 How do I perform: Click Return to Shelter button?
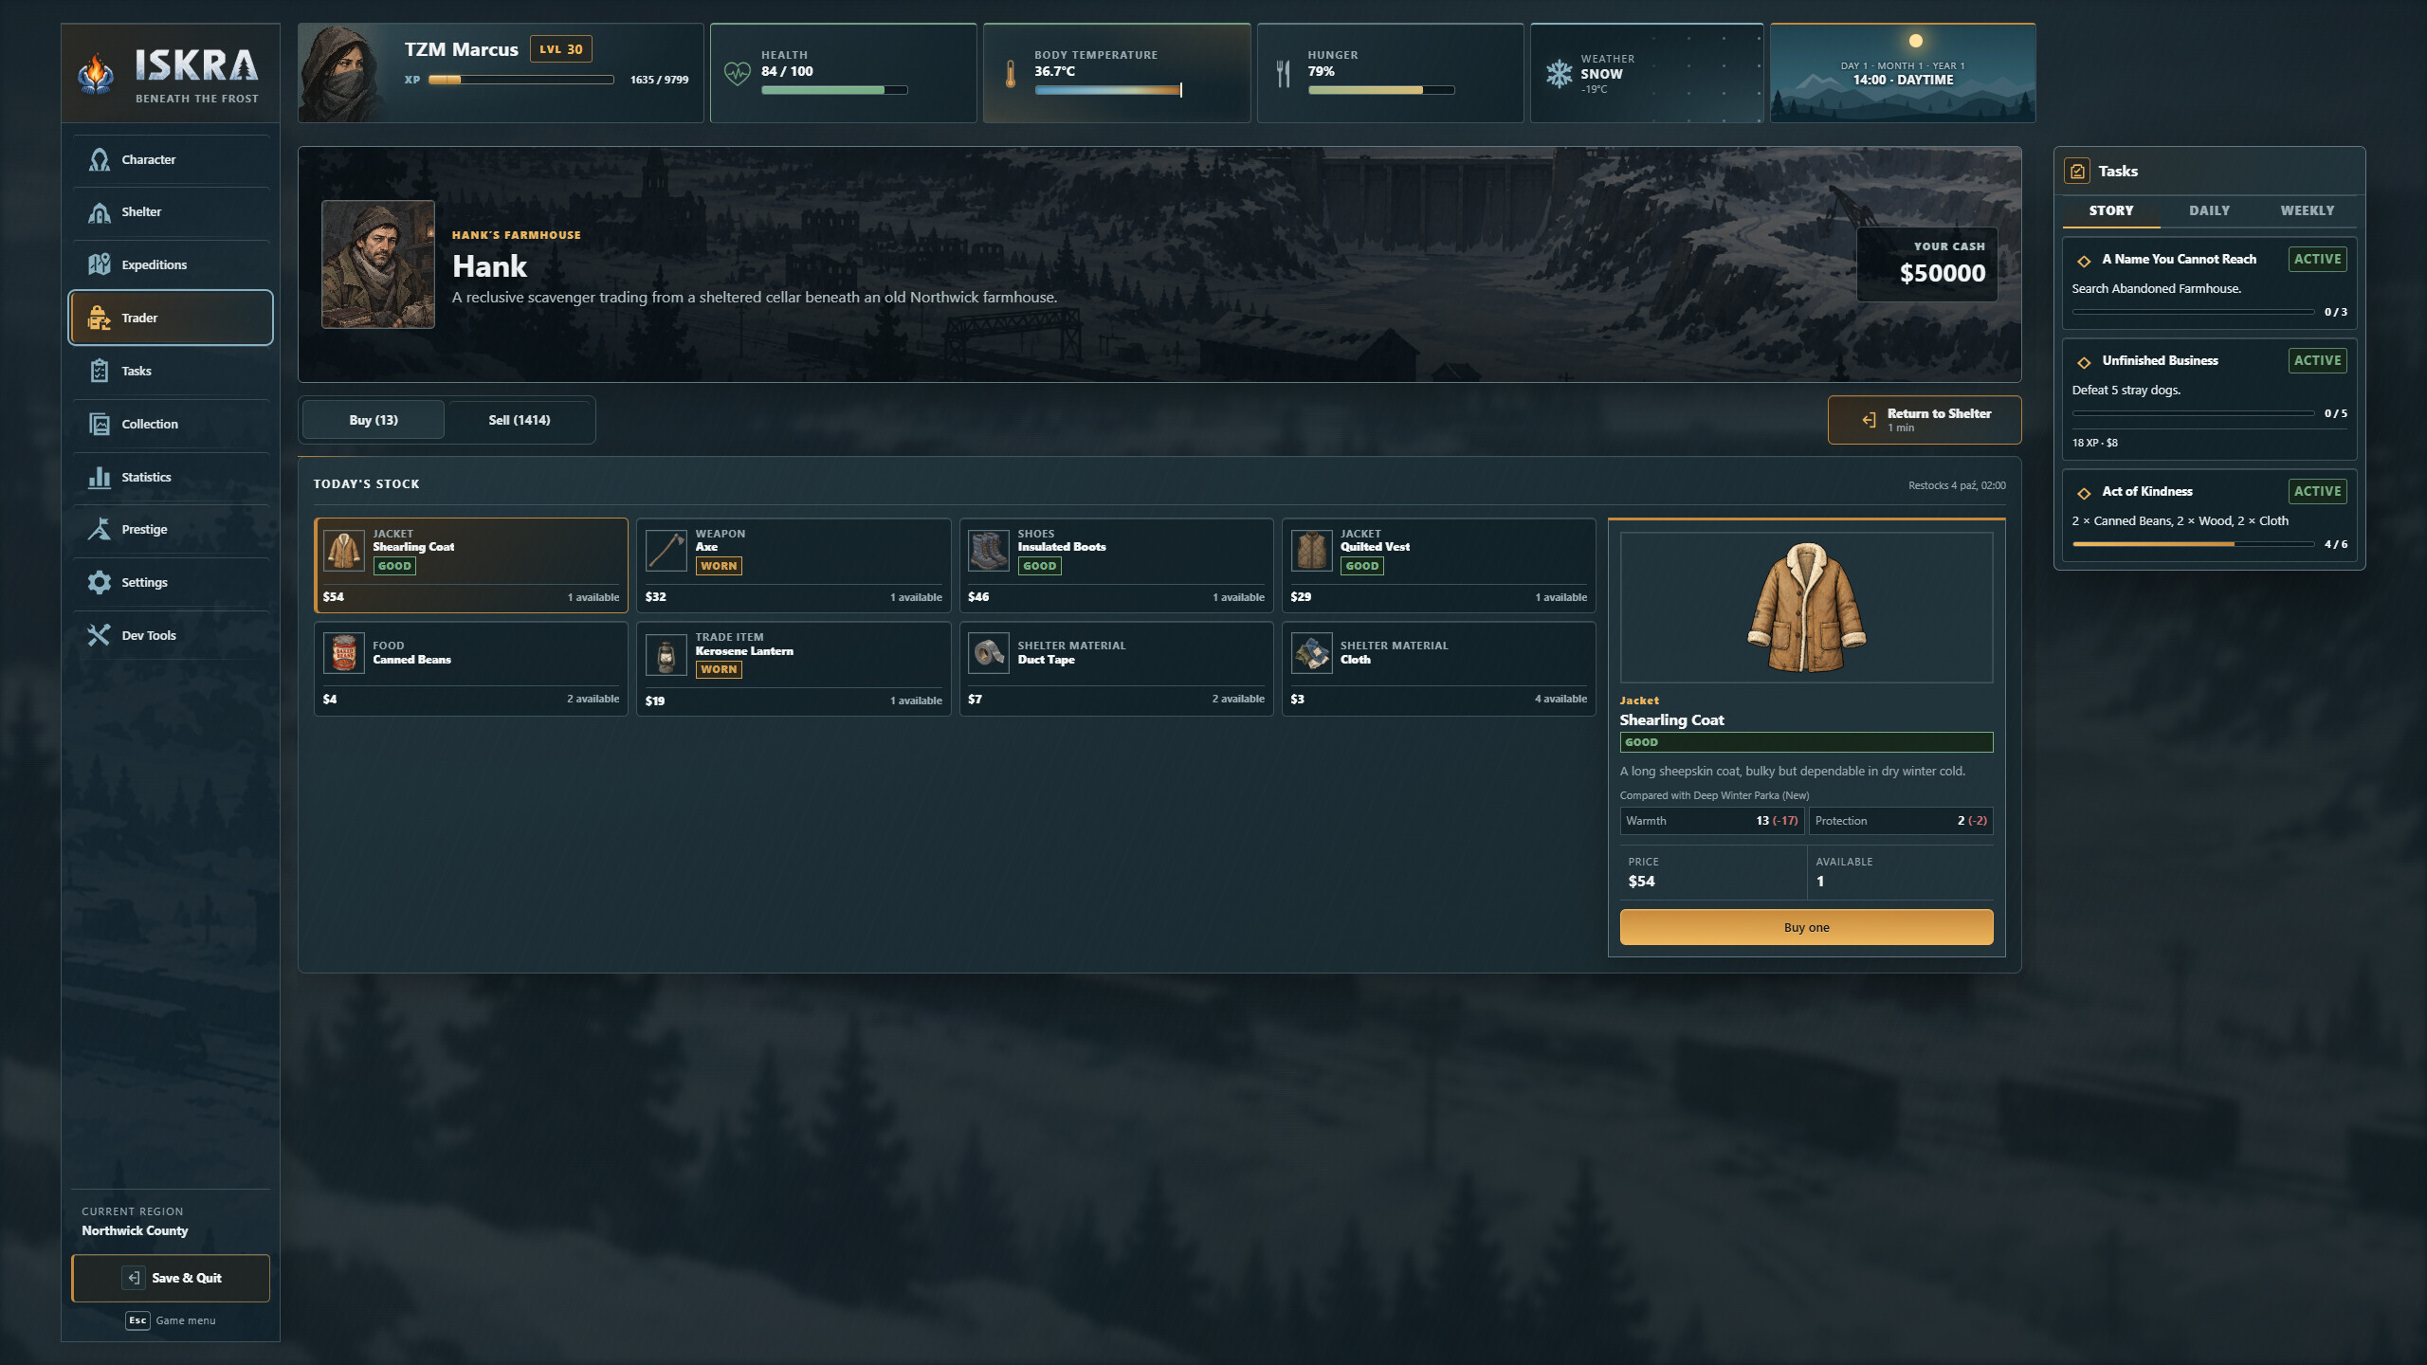point(1925,420)
